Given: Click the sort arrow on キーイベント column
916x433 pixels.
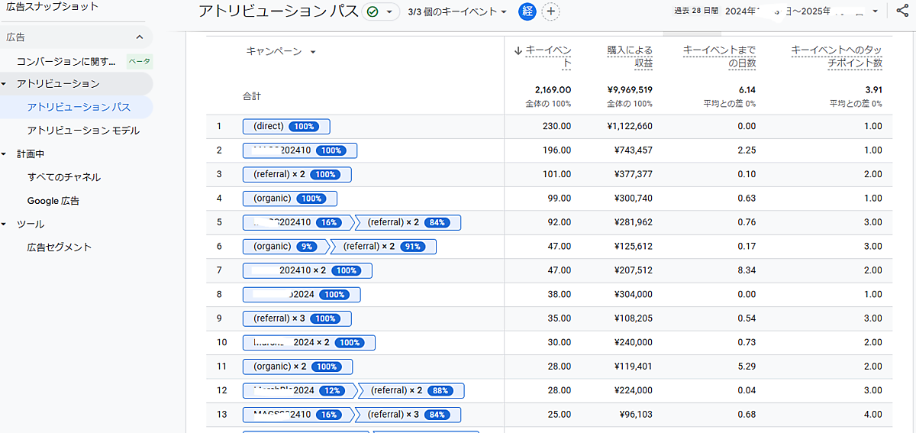Looking at the screenshot, I should click(518, 50).
